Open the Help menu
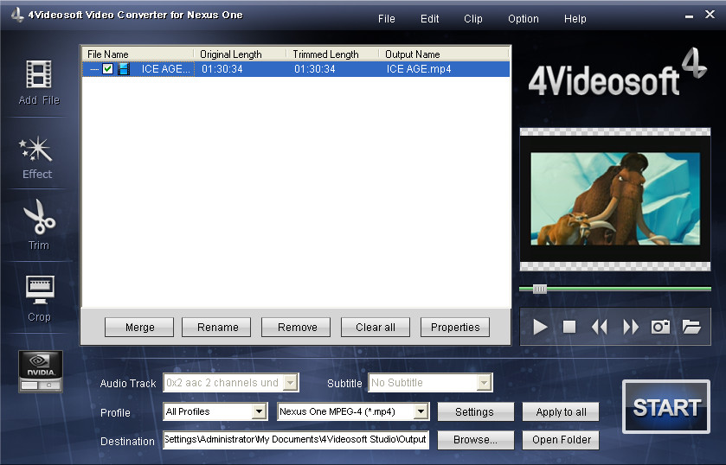This screenshot has width=726, height=465. pos(575,19)
